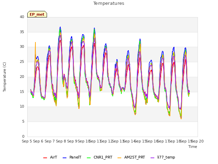Click the y-axis label 15
Screen dimensions: 218x164
(x=22, y=92)
